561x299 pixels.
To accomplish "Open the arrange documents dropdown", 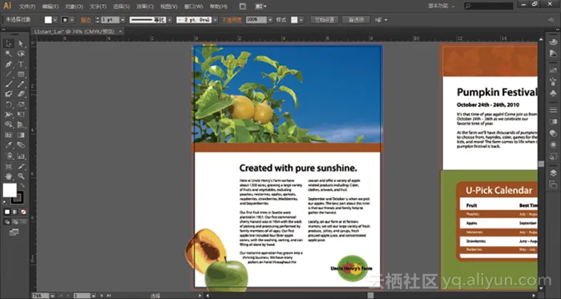I will click(260, 6).
